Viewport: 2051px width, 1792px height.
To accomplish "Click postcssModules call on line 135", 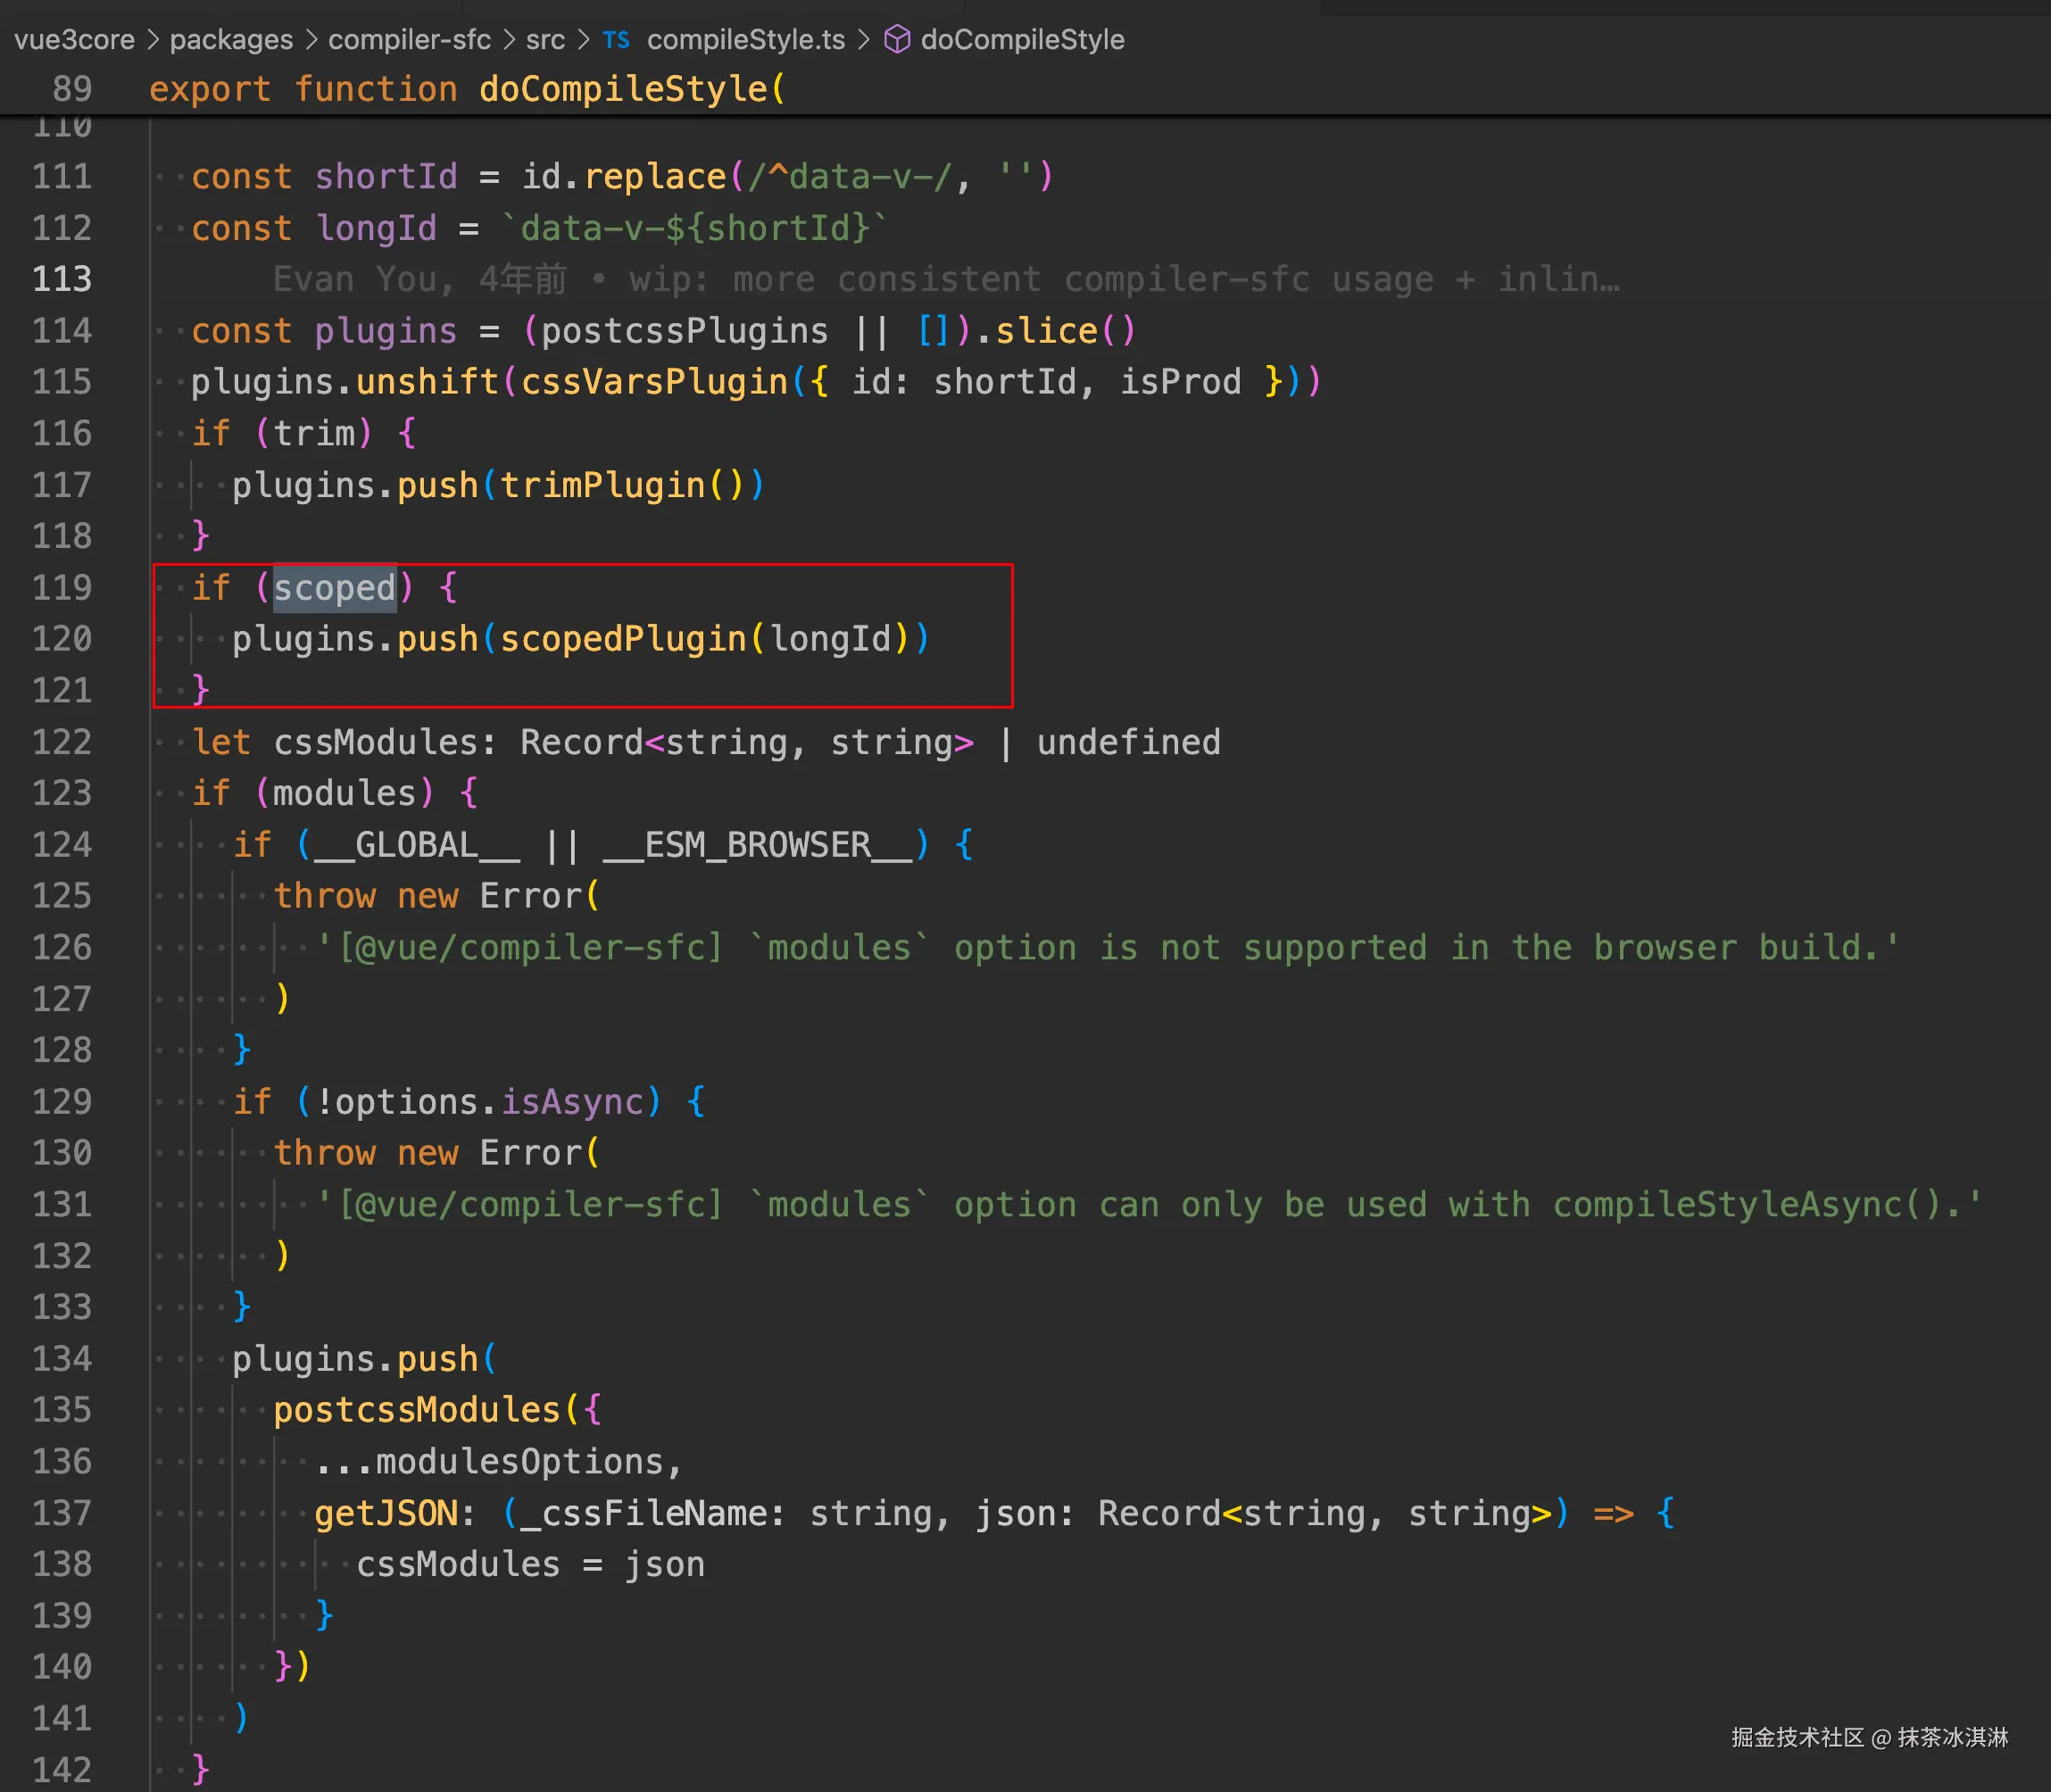I will [416, 1410].
